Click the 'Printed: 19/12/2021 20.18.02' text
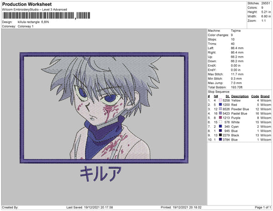Viewport: 273px width, 211px height. (181, 207)
